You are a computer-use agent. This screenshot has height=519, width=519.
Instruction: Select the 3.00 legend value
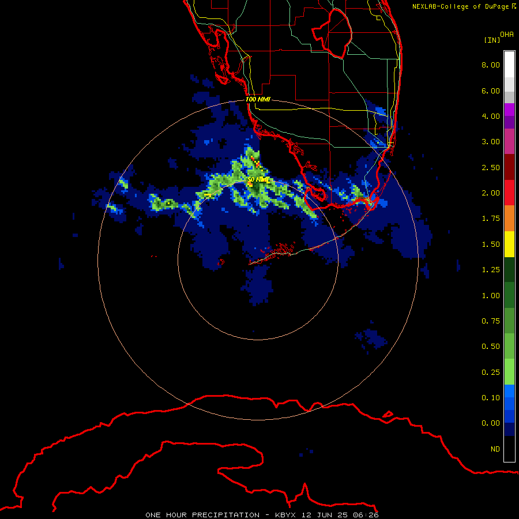coord(491,142)
